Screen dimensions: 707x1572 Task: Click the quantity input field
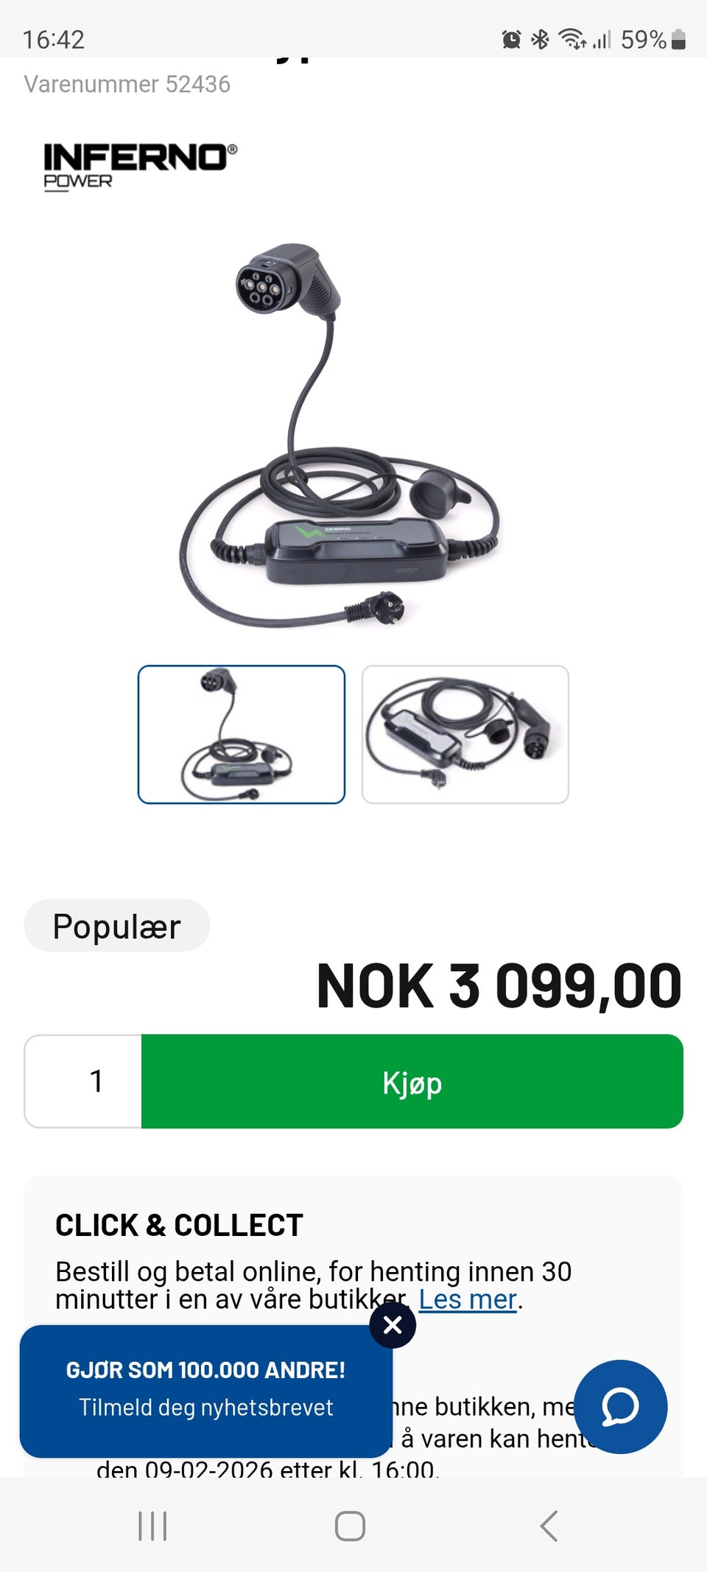tap(83, 1081)
